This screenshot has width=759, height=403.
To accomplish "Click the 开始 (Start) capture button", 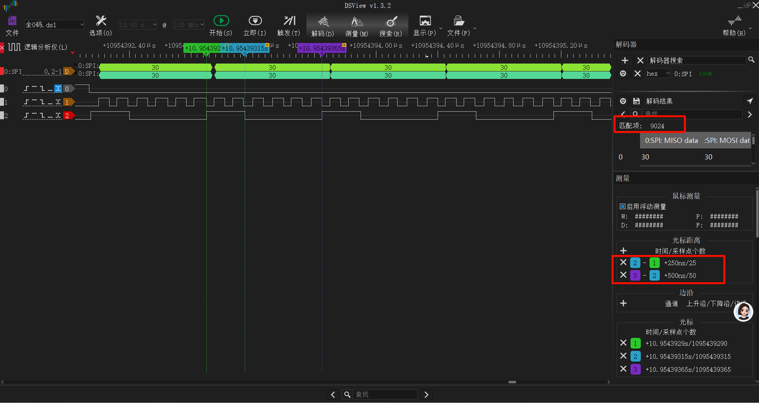I will click(x=221, y=24).
